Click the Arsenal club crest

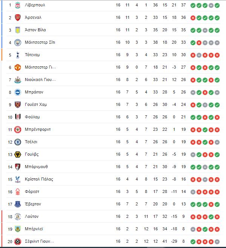18,18
